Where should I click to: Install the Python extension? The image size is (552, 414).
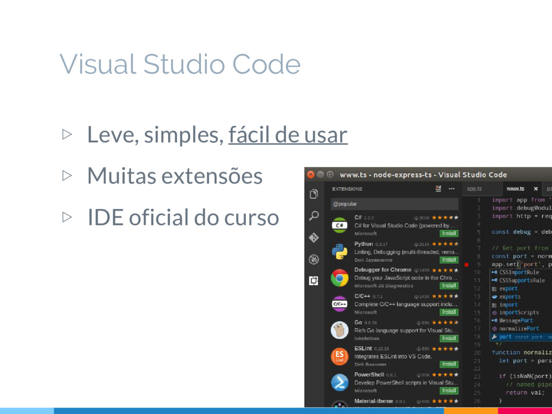[449, 260]
